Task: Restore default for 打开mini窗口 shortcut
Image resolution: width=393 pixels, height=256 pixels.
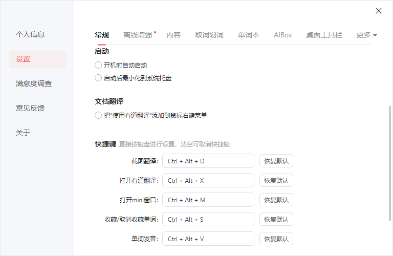Action: coord(276,200)
